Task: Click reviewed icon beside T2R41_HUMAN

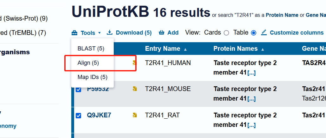Action: point(135,63)
